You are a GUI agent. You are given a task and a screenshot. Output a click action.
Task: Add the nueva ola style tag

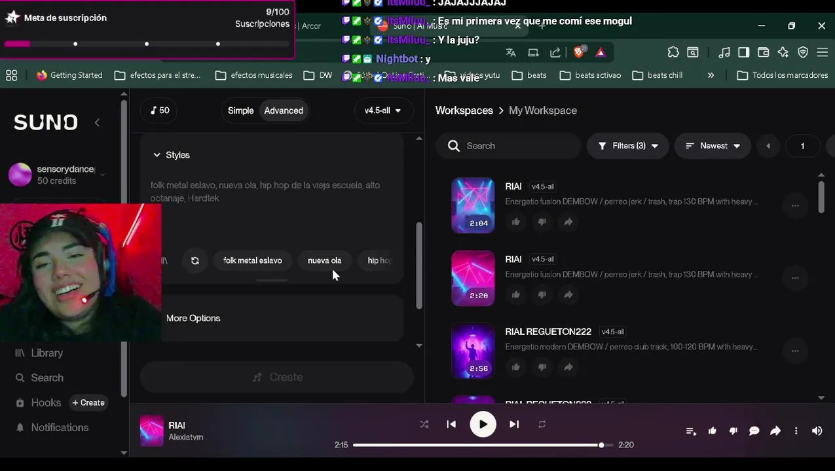tap(324, 260)
